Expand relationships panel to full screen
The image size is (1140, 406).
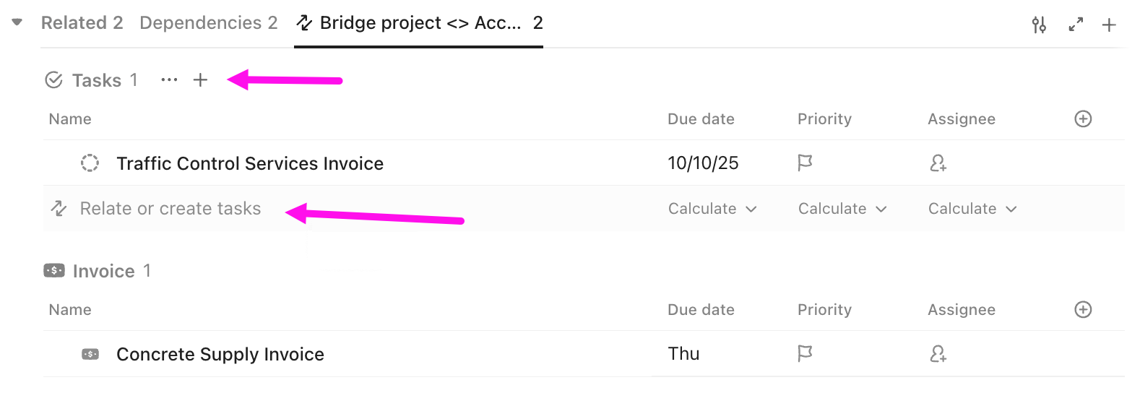pos(1076,25)
